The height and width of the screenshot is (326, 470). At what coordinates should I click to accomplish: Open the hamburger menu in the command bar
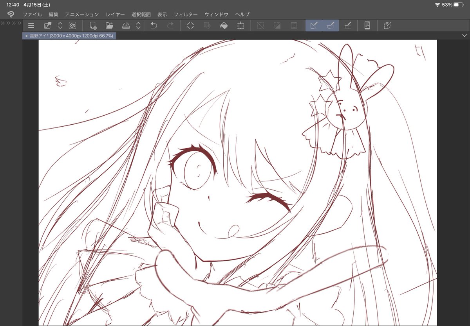[31, 26]
